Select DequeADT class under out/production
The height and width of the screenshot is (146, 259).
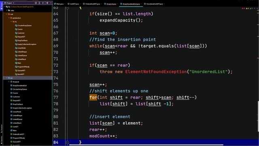pyautogui.click(x=21, y=37)
